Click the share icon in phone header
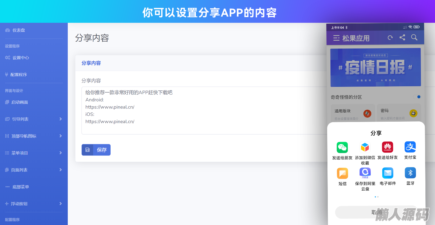Image resolution: width=435 pixels, height=225 pixels. coord(402,38)
